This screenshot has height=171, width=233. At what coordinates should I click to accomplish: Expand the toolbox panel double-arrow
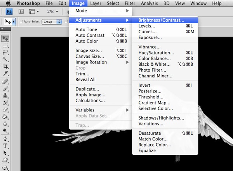pos(2,29)
